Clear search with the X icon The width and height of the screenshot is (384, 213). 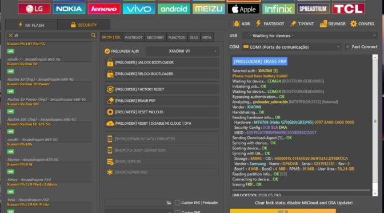click(x=10, y=35)
